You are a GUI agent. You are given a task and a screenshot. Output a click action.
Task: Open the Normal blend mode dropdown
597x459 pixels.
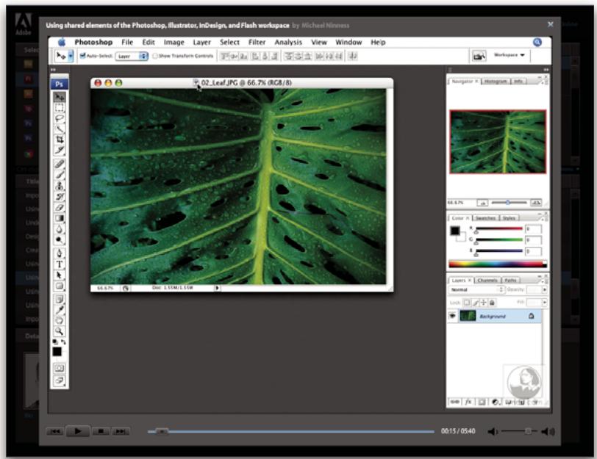[478, 289]
